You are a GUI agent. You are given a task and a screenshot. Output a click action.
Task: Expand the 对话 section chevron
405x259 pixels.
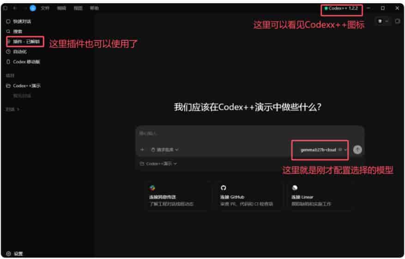18,110
